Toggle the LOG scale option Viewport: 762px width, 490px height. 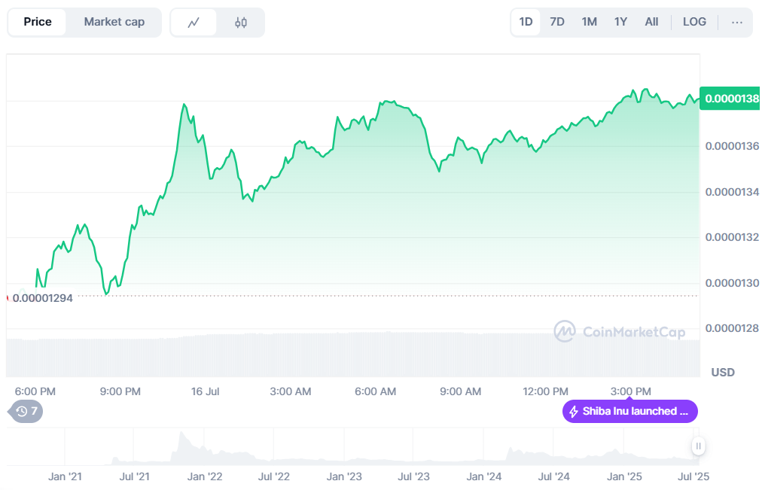694,22
